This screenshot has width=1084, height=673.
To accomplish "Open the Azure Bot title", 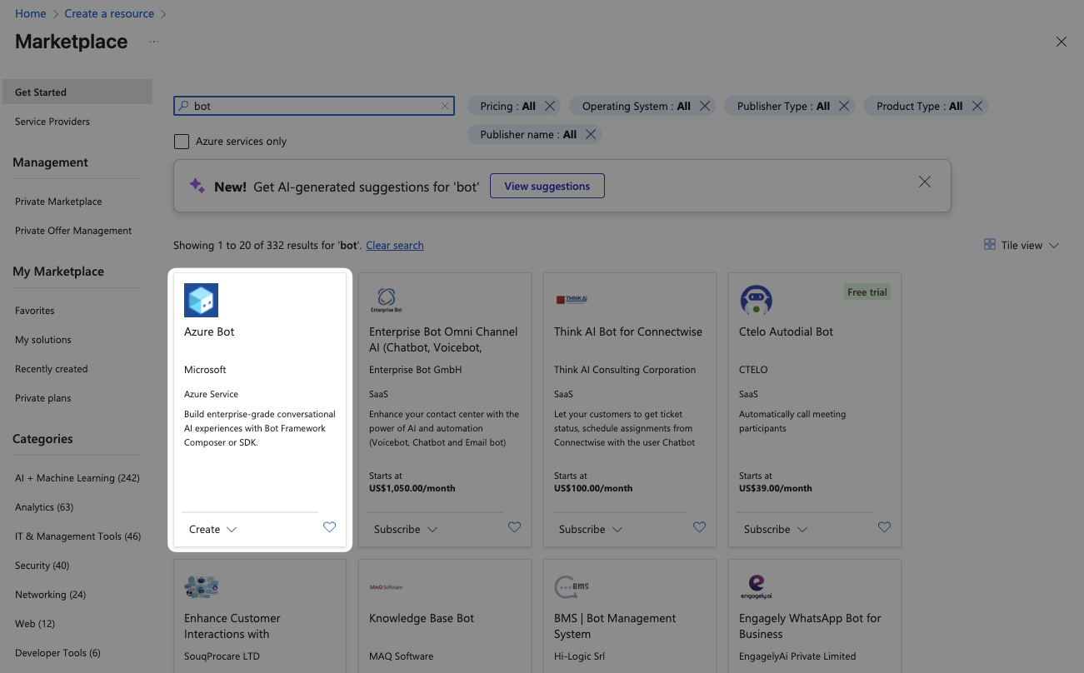I will click(209, 331).
